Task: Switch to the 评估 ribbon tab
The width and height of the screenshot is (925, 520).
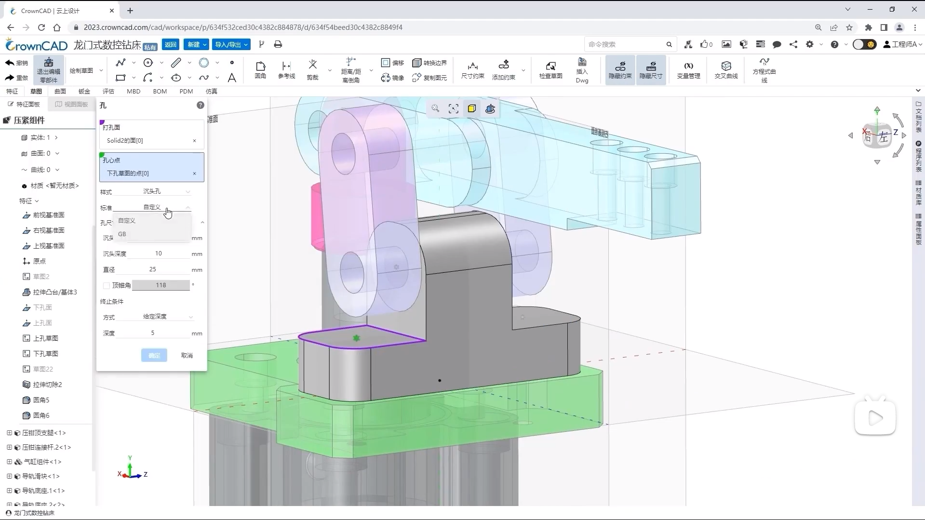Action: click(108, 91)
